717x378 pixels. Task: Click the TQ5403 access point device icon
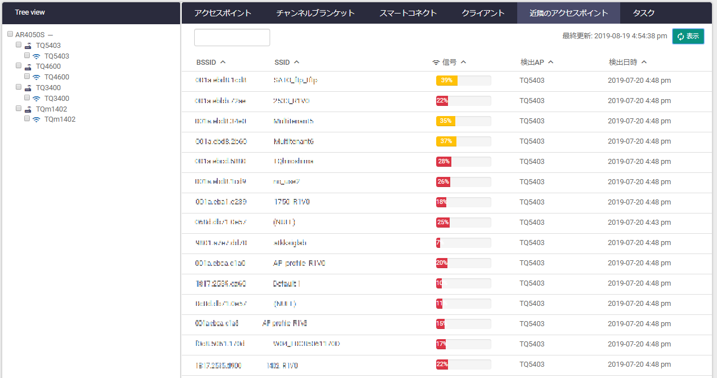tap(28, 45)
